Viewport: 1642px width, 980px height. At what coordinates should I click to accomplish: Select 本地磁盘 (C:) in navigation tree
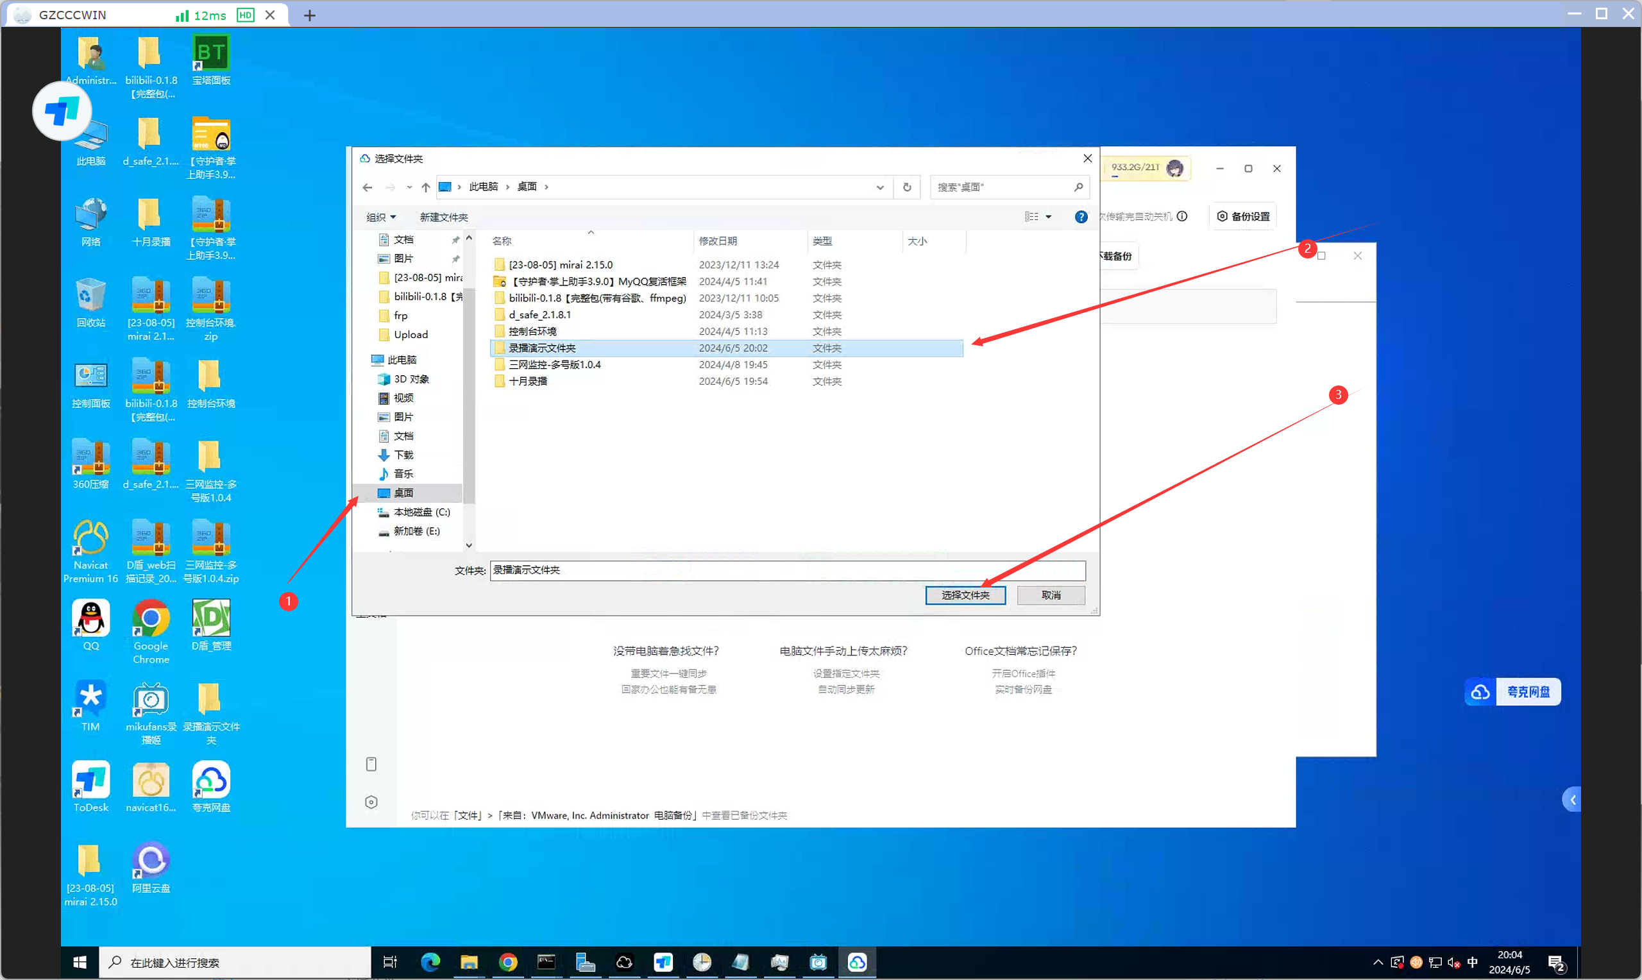(421, 512)
